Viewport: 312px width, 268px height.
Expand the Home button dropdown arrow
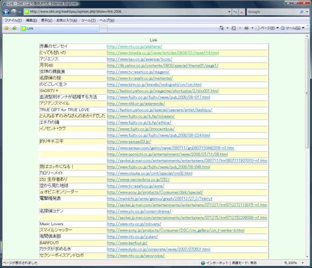coord(228,28)
